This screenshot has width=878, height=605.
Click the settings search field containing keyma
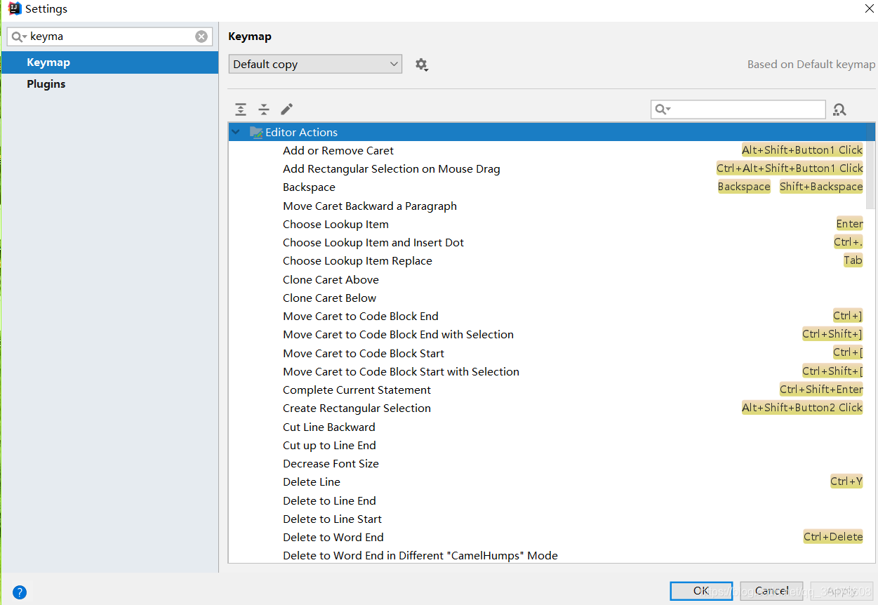(x=109, y=36)
